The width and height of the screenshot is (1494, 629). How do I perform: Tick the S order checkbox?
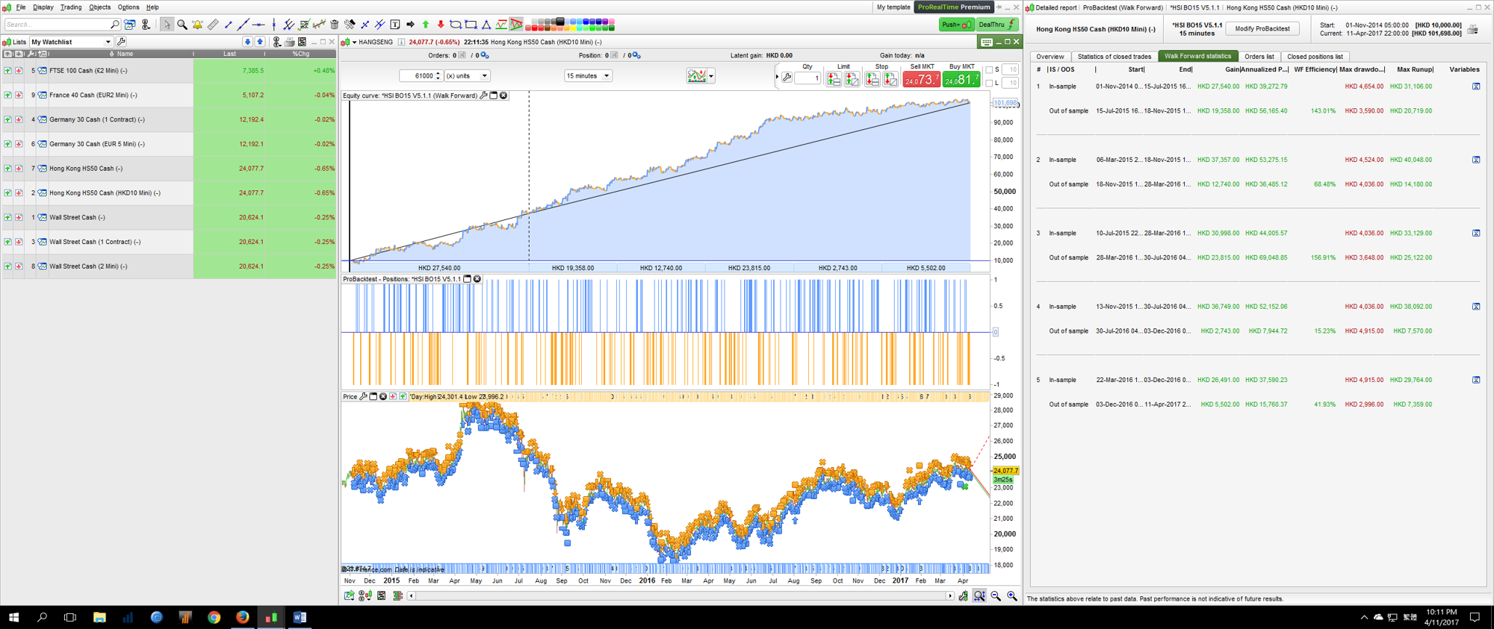(x=989, y=69)
